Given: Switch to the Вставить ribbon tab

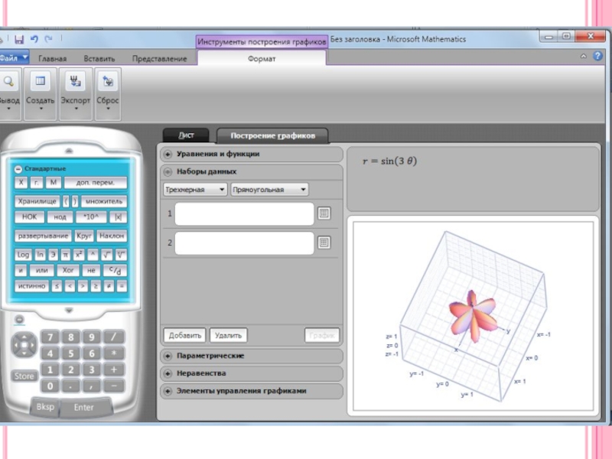Looking at the screenshot, I should (x=99, y=59).
